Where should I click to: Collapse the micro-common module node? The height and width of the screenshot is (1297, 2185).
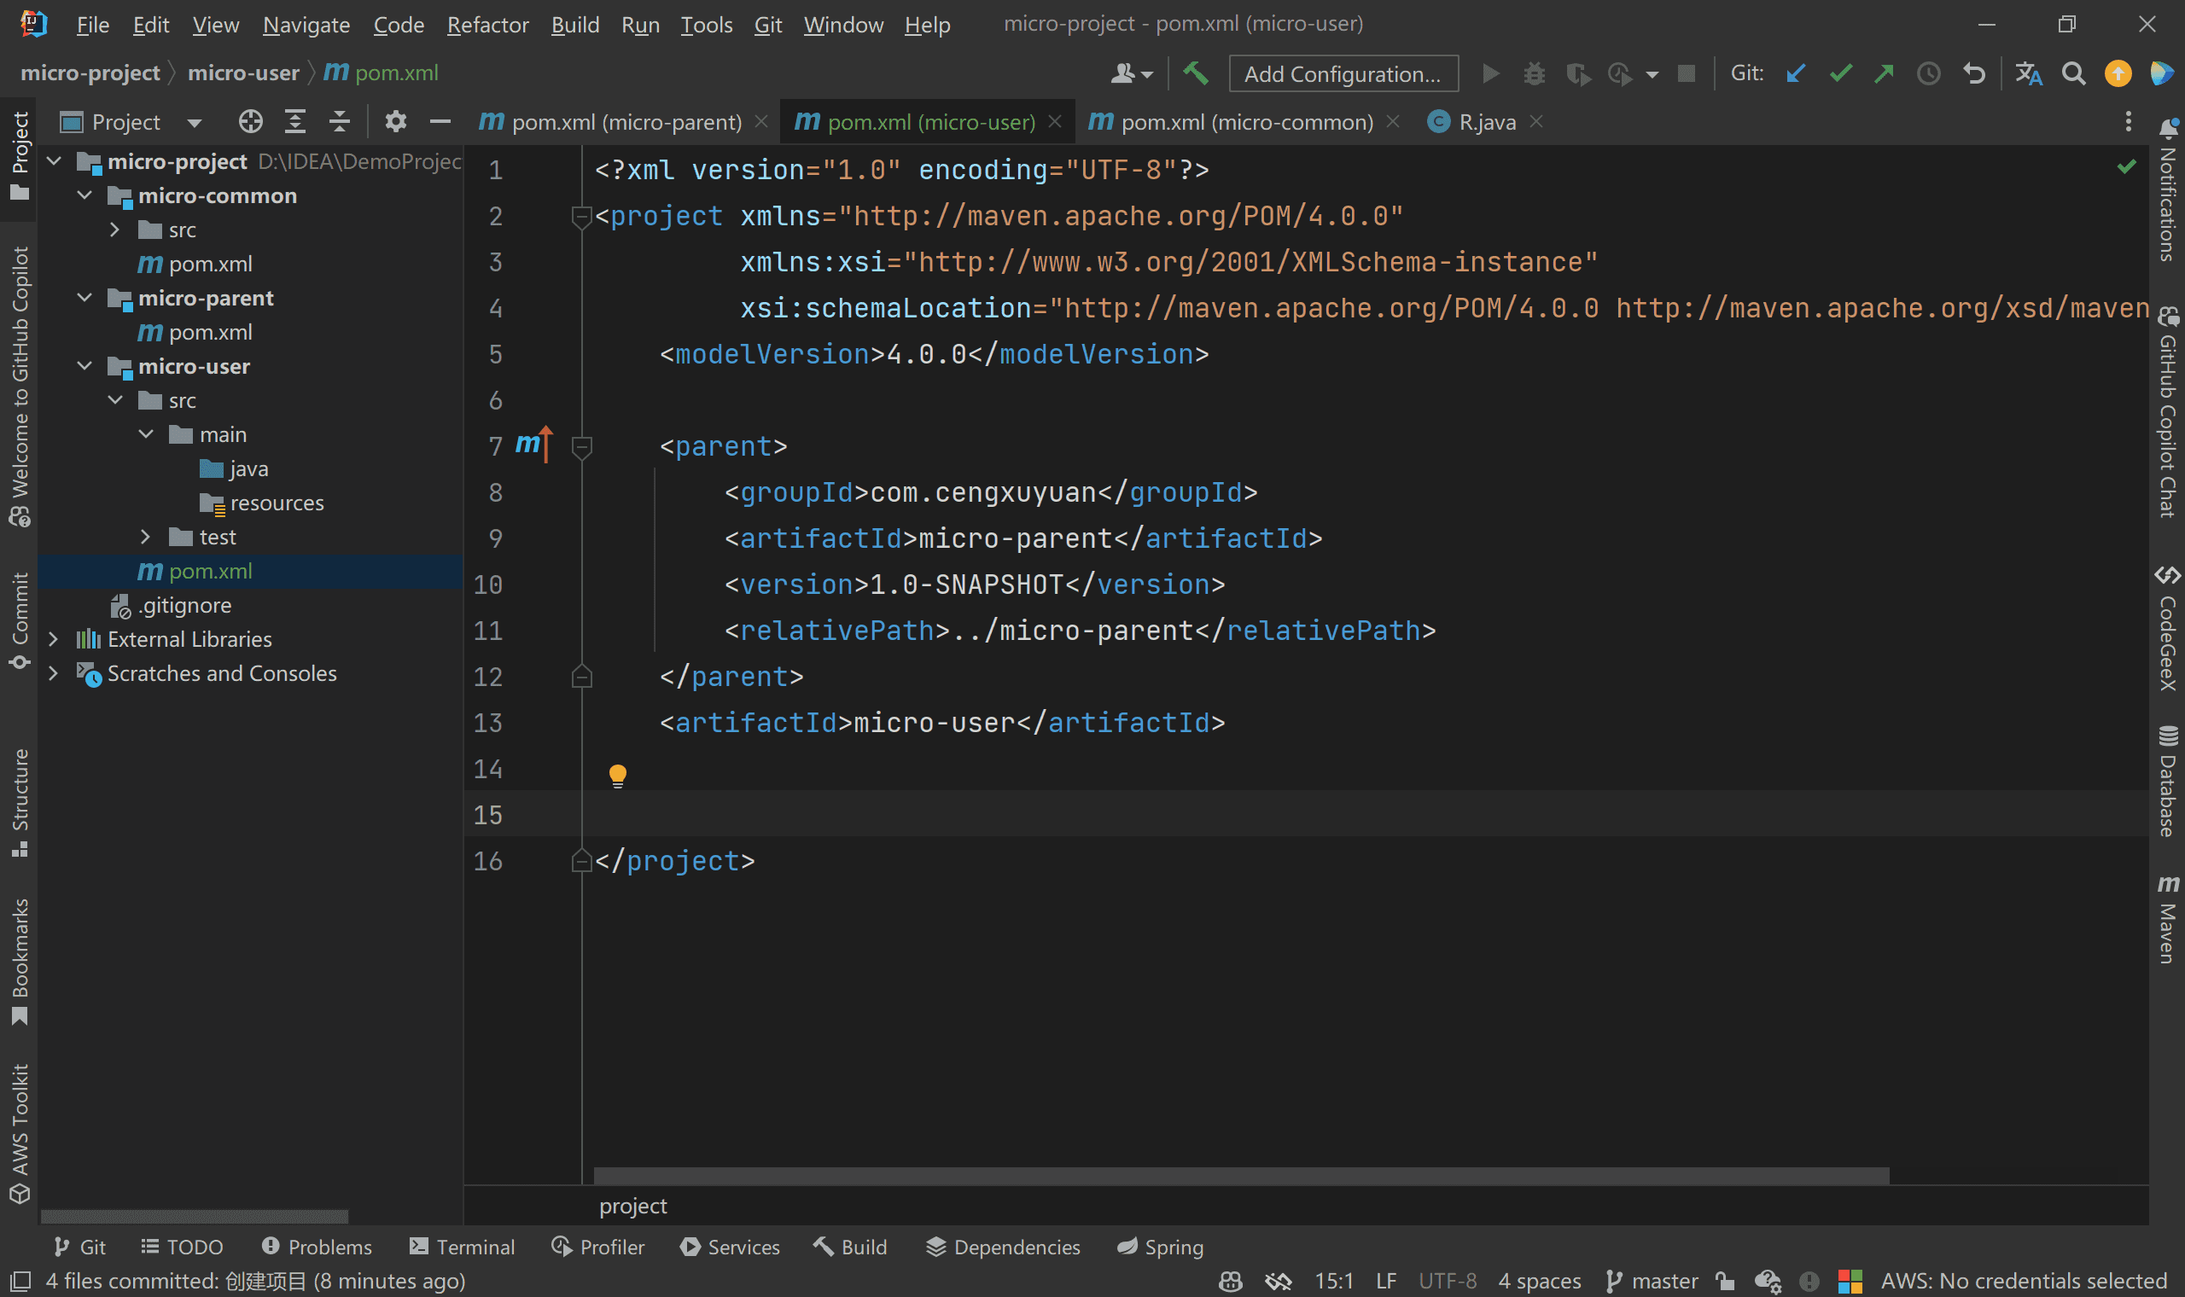click(84, 195)
